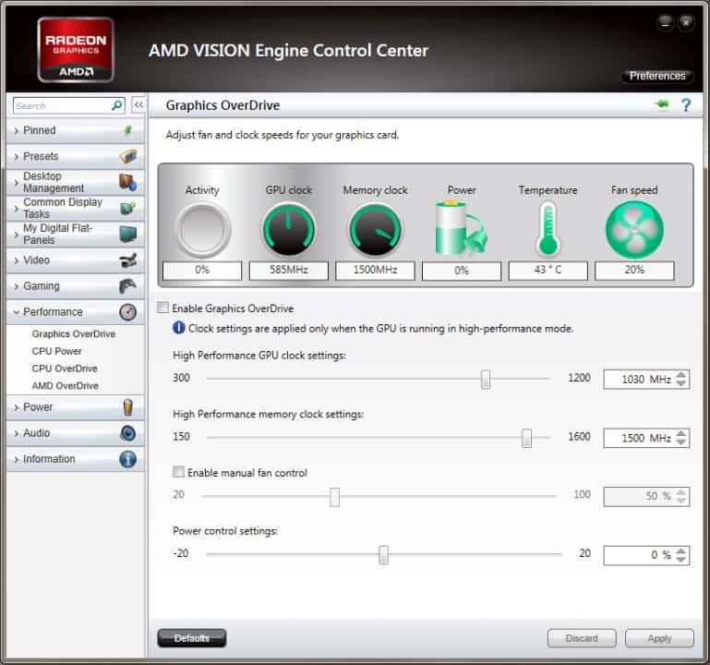This screenshot has height=665, width=710.
Task: Expand the Gaming section in sidebar
Action: coord(42,286)
